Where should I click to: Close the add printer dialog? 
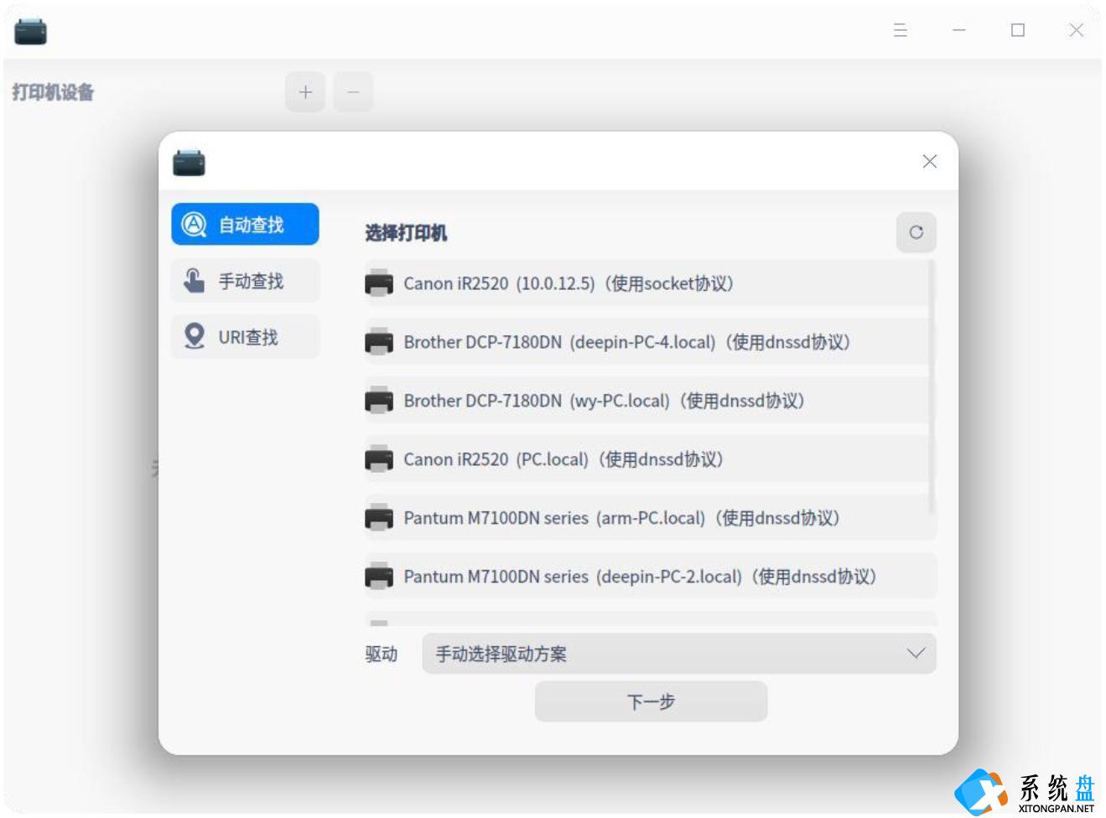click(x=929, y=161)
